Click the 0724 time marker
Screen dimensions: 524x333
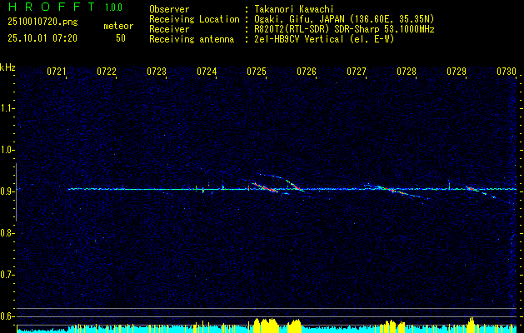[x=207, y=71]
